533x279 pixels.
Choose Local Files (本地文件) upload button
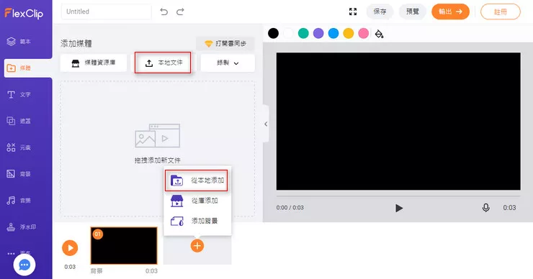point(163,63)
